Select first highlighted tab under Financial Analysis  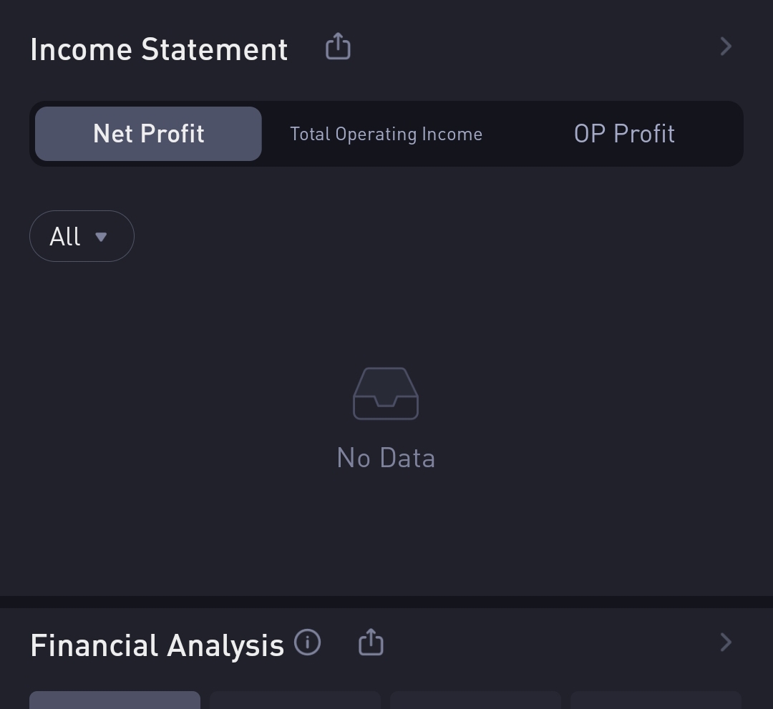115,700
